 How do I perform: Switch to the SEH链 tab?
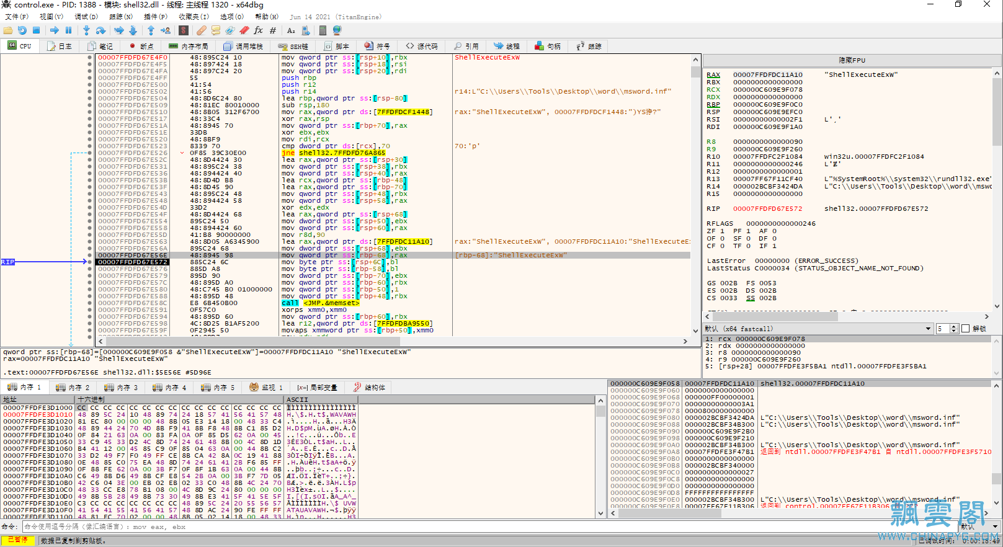coord(293,47)
